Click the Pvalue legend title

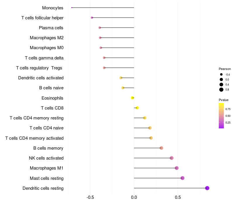tap(223, 100)
